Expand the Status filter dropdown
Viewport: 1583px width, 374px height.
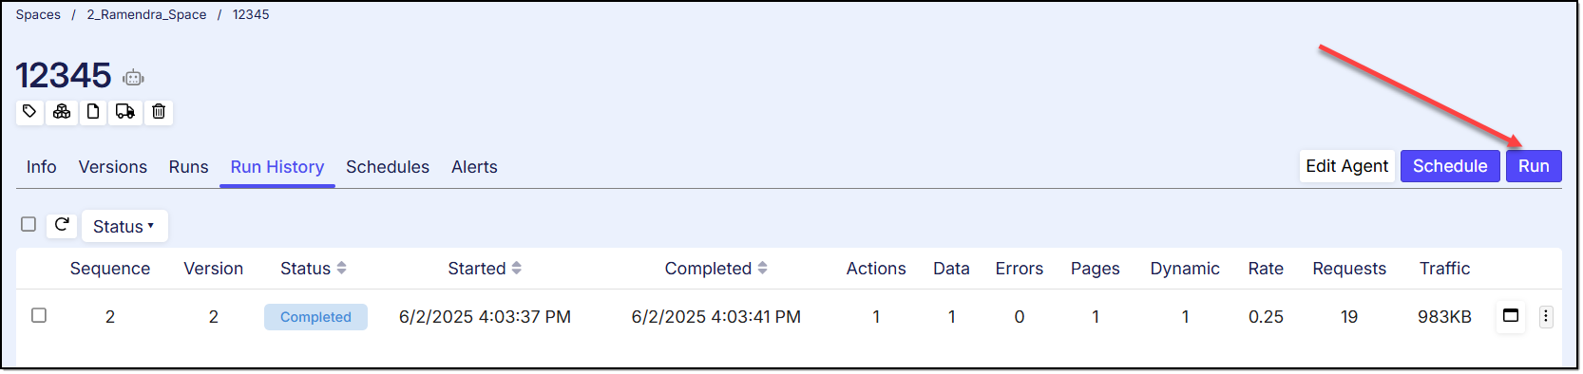[x=124, y=226]
